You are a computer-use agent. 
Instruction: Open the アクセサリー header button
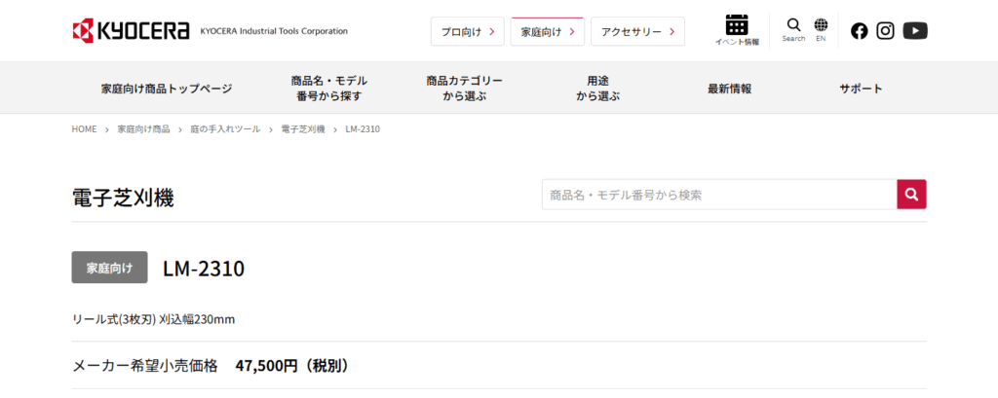tap(637, 31)
